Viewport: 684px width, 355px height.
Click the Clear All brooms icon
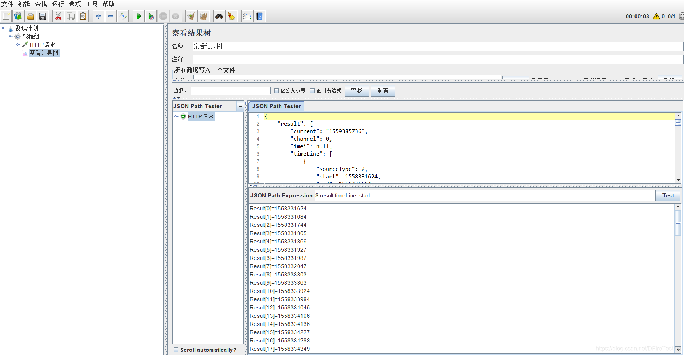click(x=203, y=16)
